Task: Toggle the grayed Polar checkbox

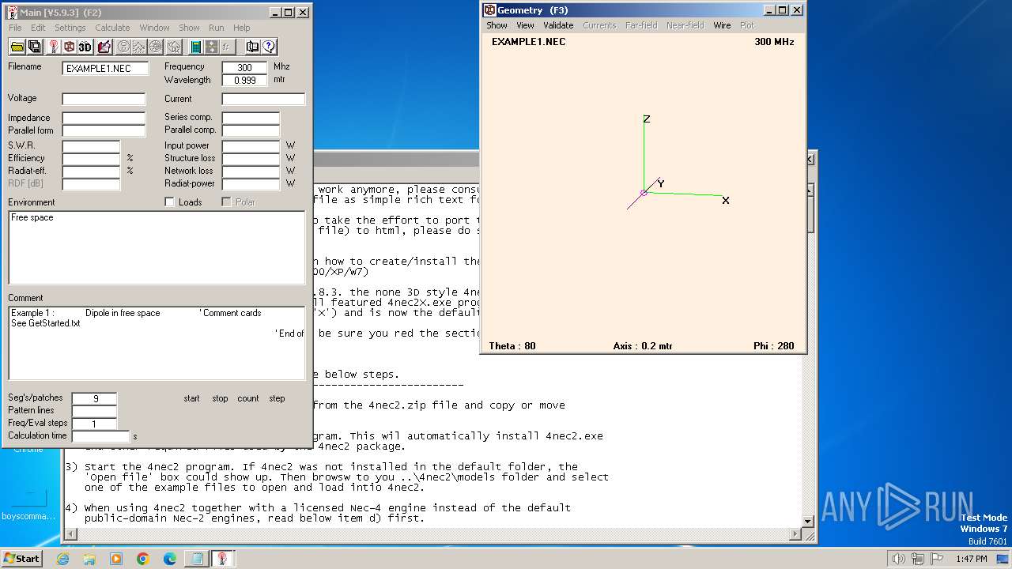Action: coord(226,202)
